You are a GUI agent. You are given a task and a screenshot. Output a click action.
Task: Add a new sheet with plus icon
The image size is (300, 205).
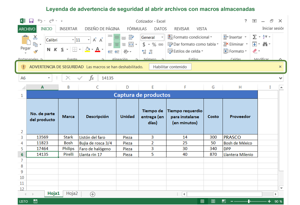pos(93,194)
